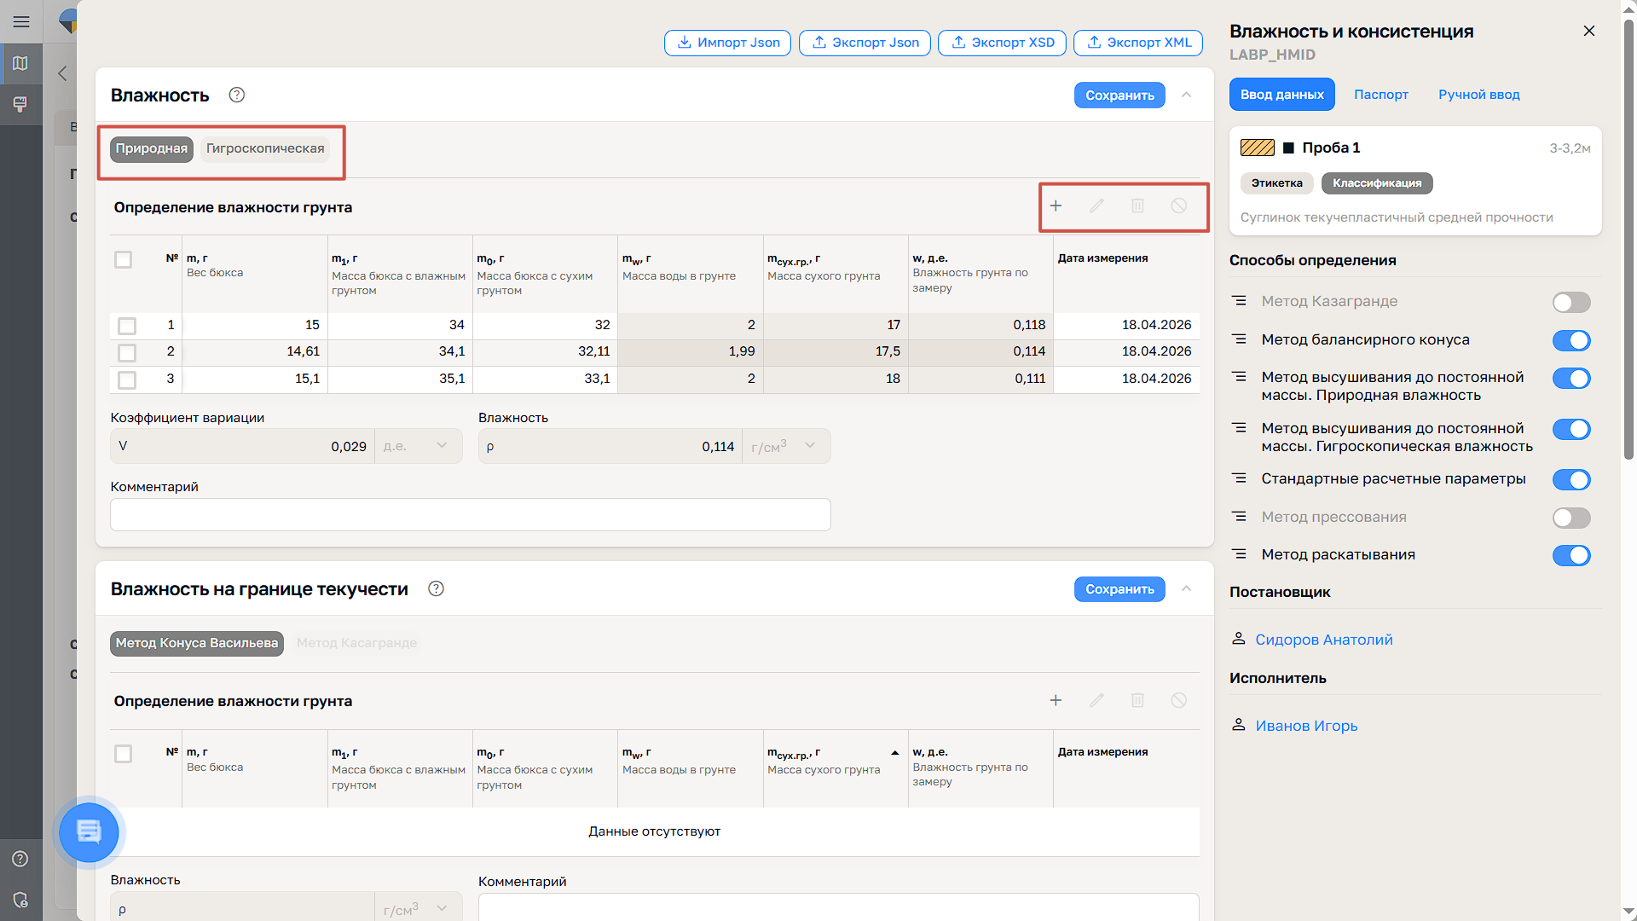Image resolution: width=1637 pixels, height=921 pixels.
Task: Click trash icon above first moisture table
Action: point(1137,206)
